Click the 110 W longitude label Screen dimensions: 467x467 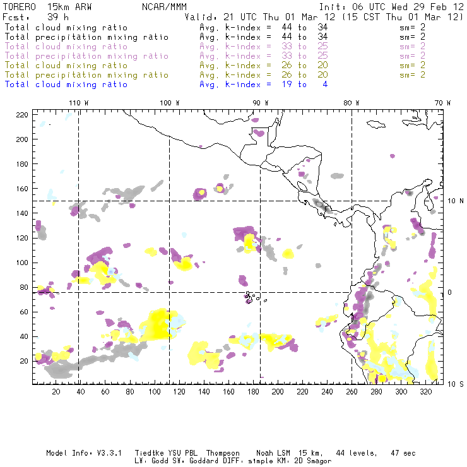tap(79, 103)
